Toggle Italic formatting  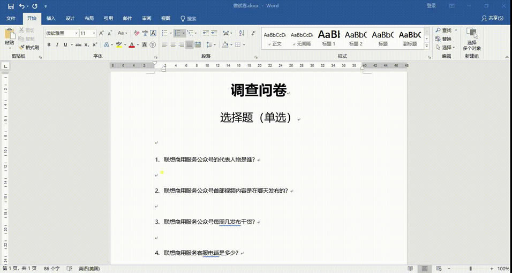tap(57, 45)
